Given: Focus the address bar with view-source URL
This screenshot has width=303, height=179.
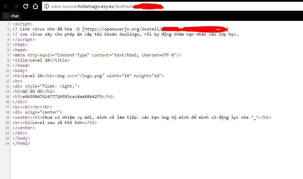Looking at the screenshot, I should click(172, 6).
